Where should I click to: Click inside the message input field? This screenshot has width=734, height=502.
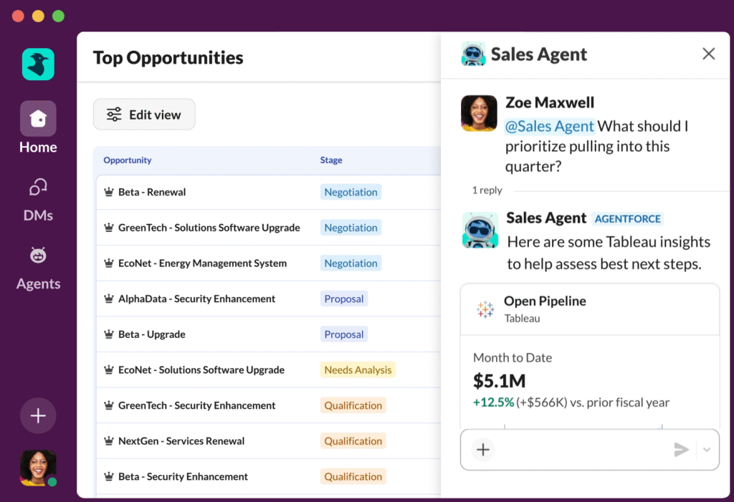click(581, 450)
